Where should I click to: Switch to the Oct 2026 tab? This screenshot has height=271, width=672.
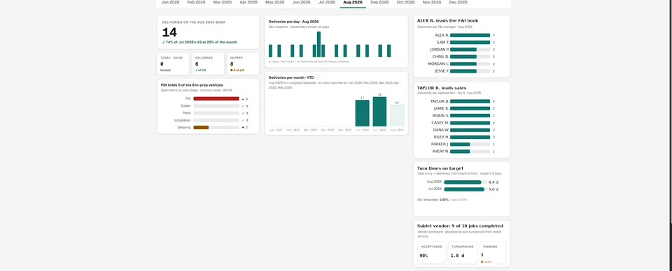tap(405, 2)
